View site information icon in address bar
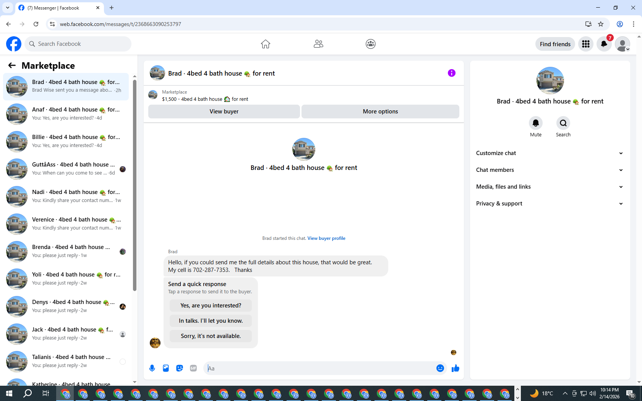The height and width of the screenshot is (401, 642). pos(52,24)
